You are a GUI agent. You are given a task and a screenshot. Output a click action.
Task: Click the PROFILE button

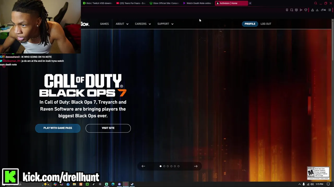[250, 24]
